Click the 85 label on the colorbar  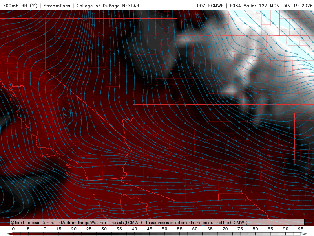pos(270,229)
